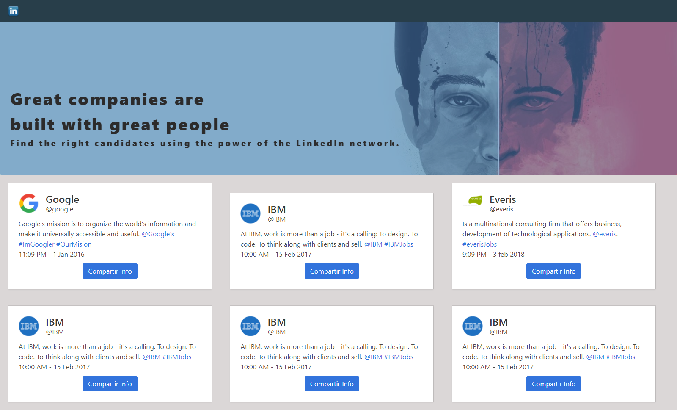This screenshot has width=677, height=410.
Task: Click the IBM logo in the bottom middle card
Action: [250, 326]
